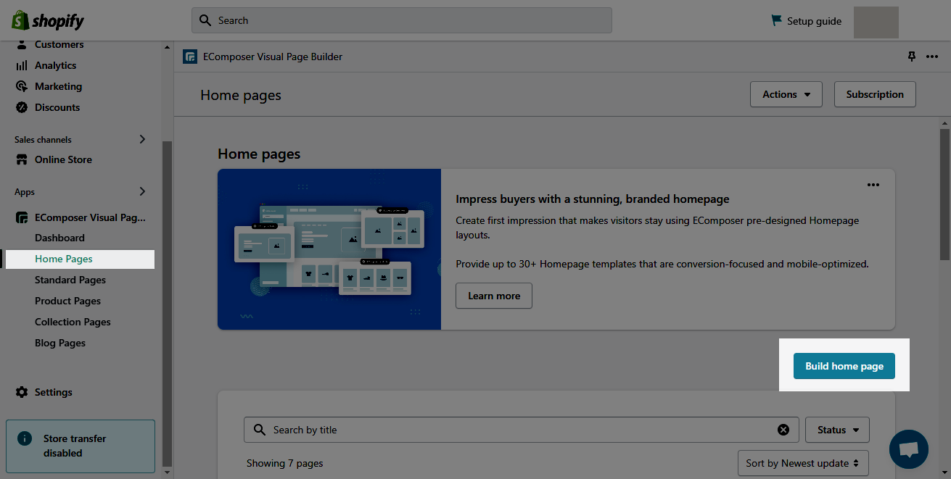Open Online Store sales channel
Image resolution: width=951 pixels, height=479 pixels.
63,159
